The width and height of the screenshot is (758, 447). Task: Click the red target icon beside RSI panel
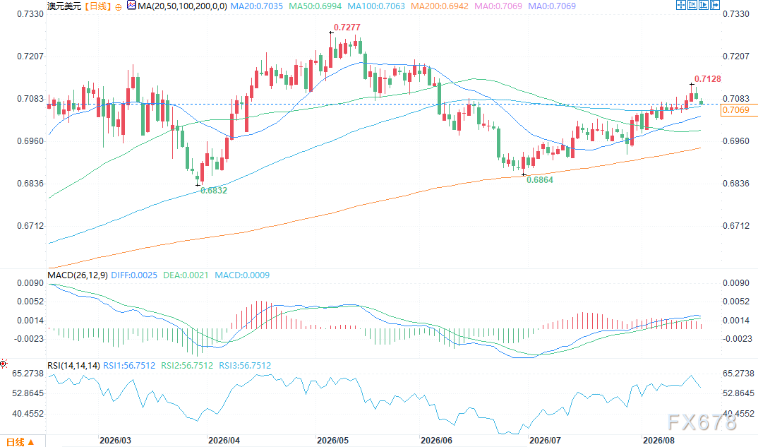(x=4, y=363)
